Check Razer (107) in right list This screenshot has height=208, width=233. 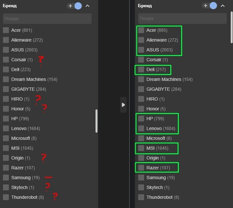click(141, 168)
